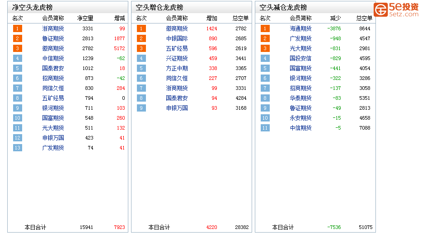Click value 7088 in the 中信期货 row
Screen dimensions: 422x238
click(365, 128)
